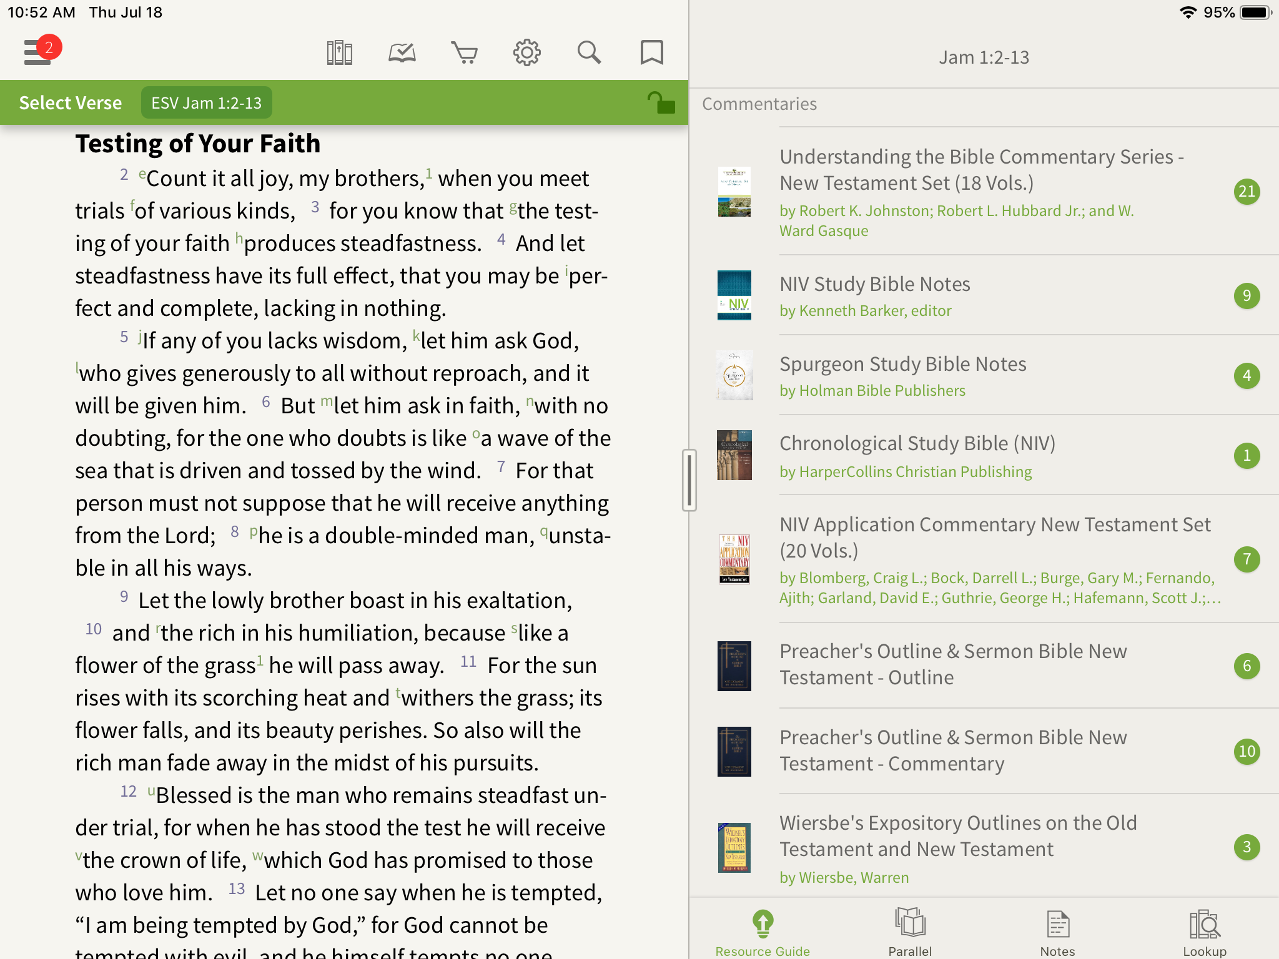Tap verse number 5
This screenshot has height=959, width=1279.
[x=124, y=337]
